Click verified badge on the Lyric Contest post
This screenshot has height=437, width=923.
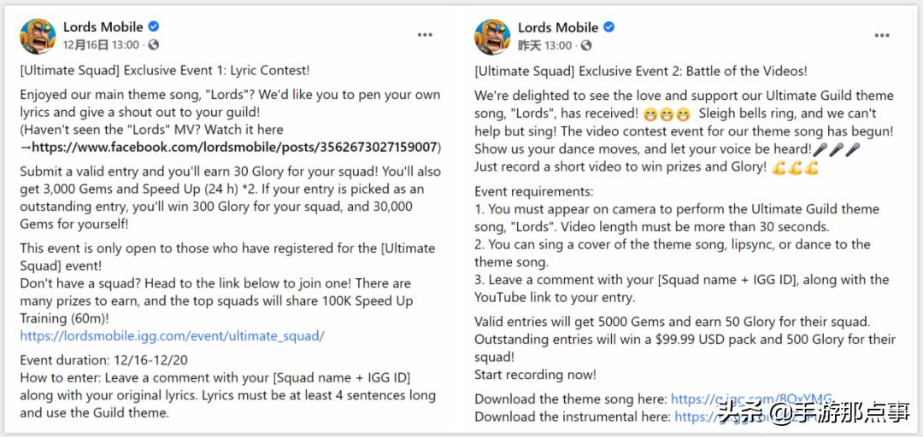[x=154, y=27]
